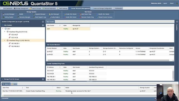
Task: Click Send Support Logs
Action: [x=40, y=17]
